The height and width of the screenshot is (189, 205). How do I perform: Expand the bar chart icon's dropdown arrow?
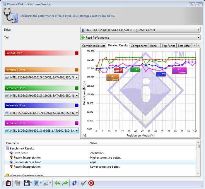point(40,183)
